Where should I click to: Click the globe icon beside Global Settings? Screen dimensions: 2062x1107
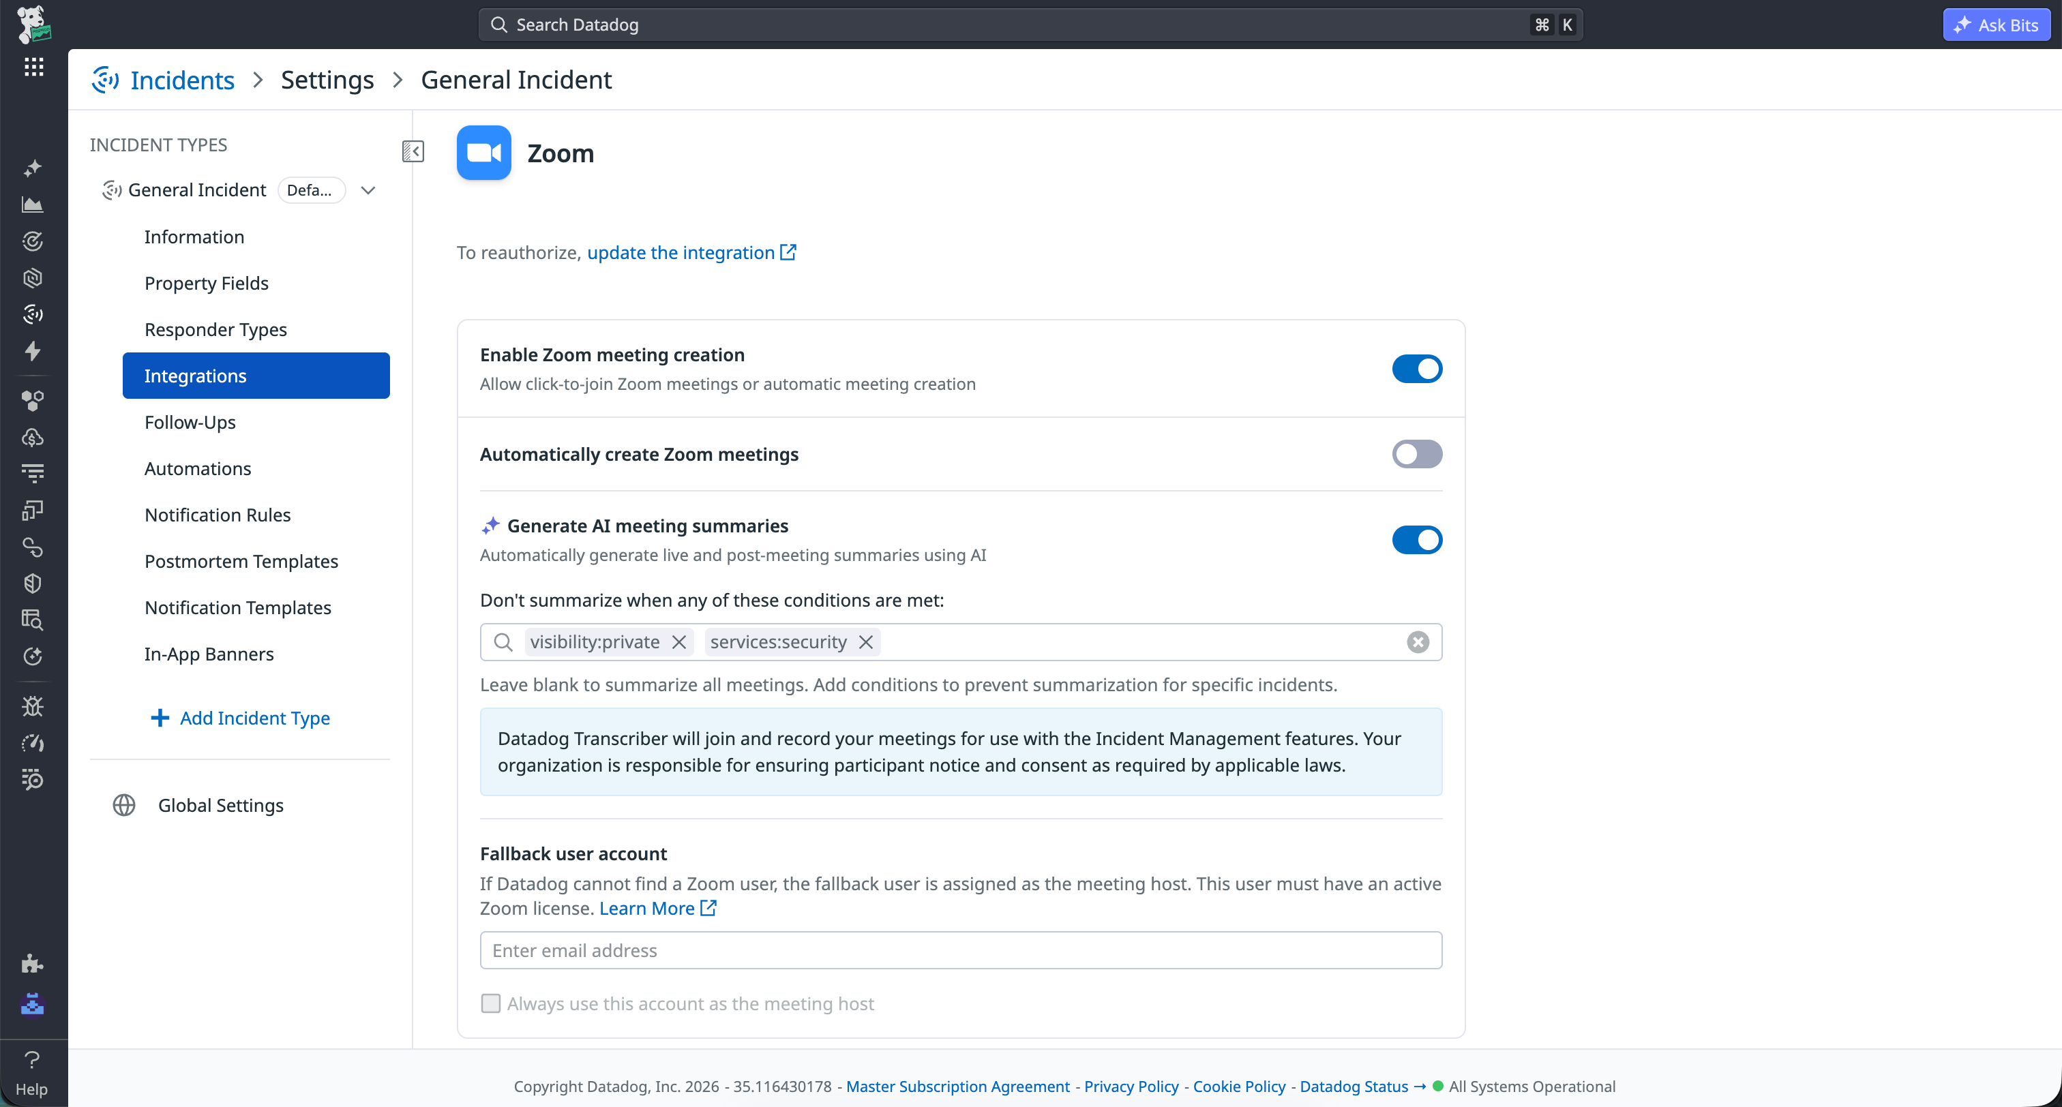pos(124,805)
